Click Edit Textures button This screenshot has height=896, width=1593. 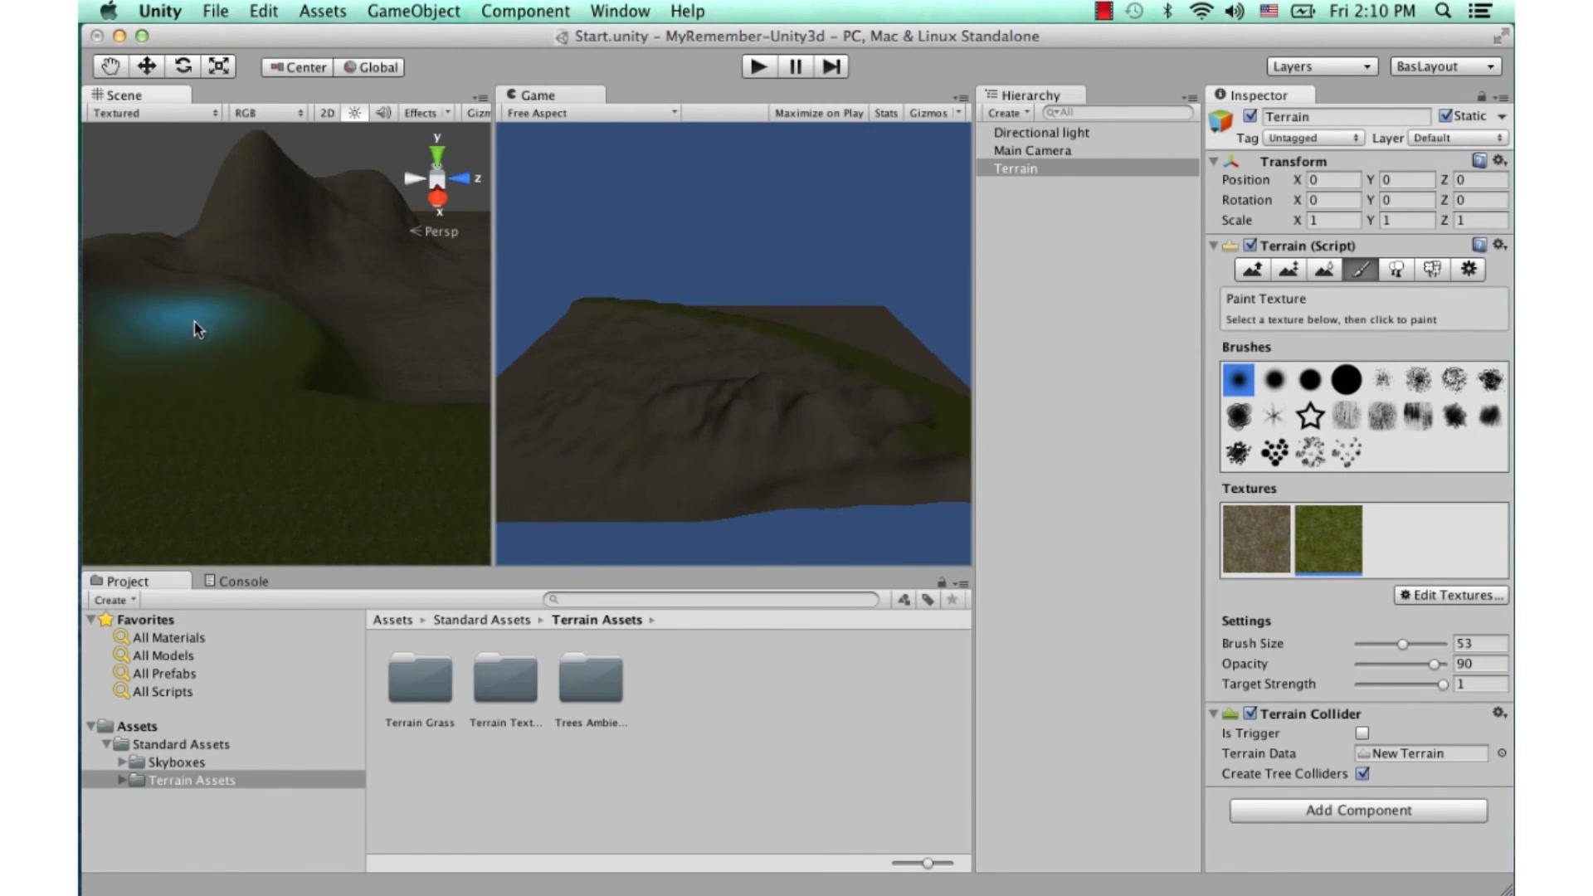(1451, 595)
